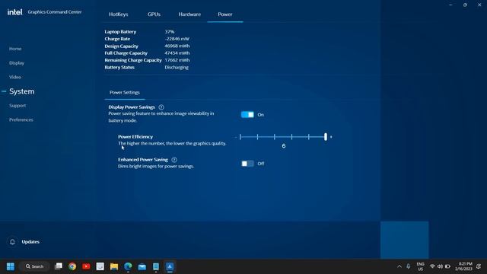Click the Intel logo

pos(14,12)
